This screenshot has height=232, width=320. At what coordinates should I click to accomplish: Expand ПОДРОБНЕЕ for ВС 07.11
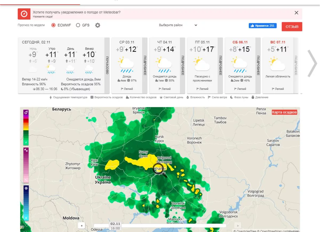(x=296, y=65)
